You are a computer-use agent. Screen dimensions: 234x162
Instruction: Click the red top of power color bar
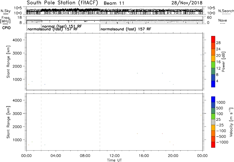[x=213, y=39]
